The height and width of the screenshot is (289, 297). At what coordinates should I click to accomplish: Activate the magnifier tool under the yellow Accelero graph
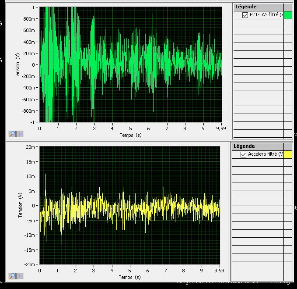12,276
